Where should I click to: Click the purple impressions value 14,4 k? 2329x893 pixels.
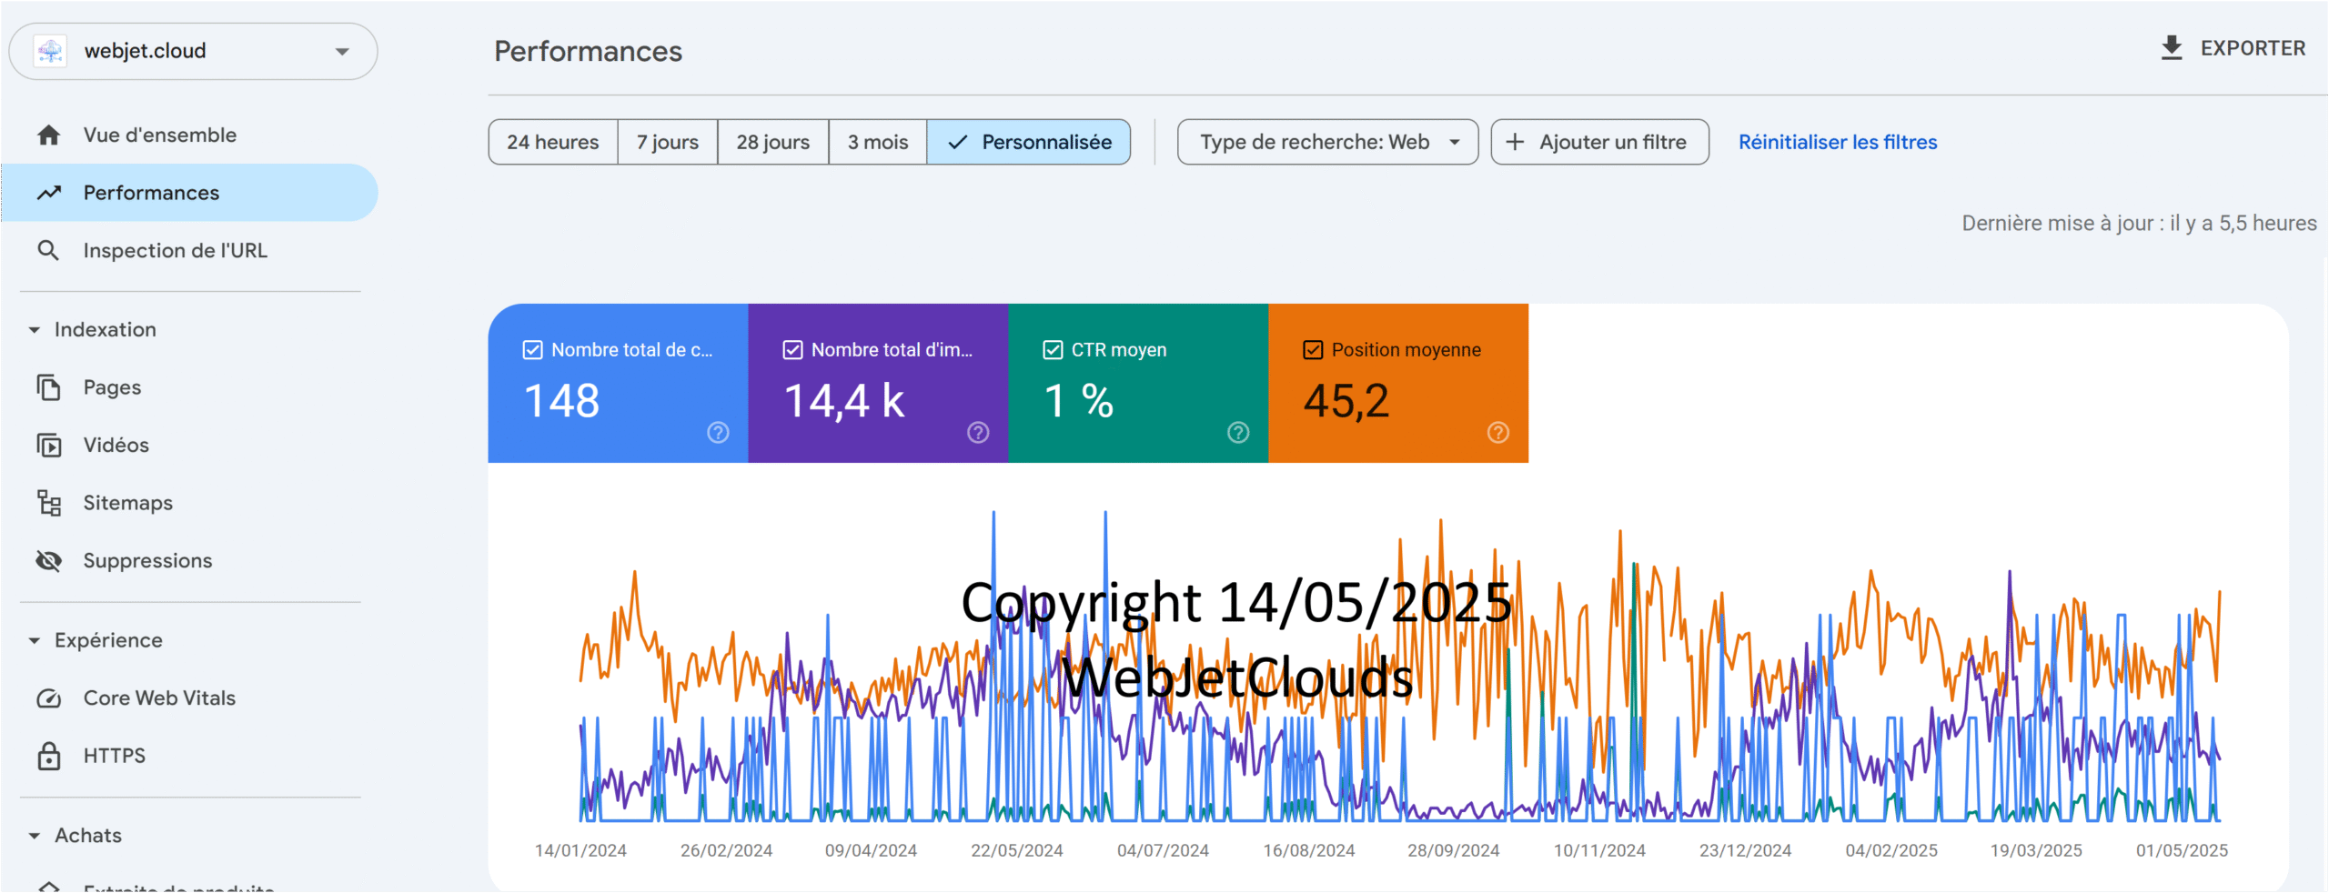click(844, 401)
